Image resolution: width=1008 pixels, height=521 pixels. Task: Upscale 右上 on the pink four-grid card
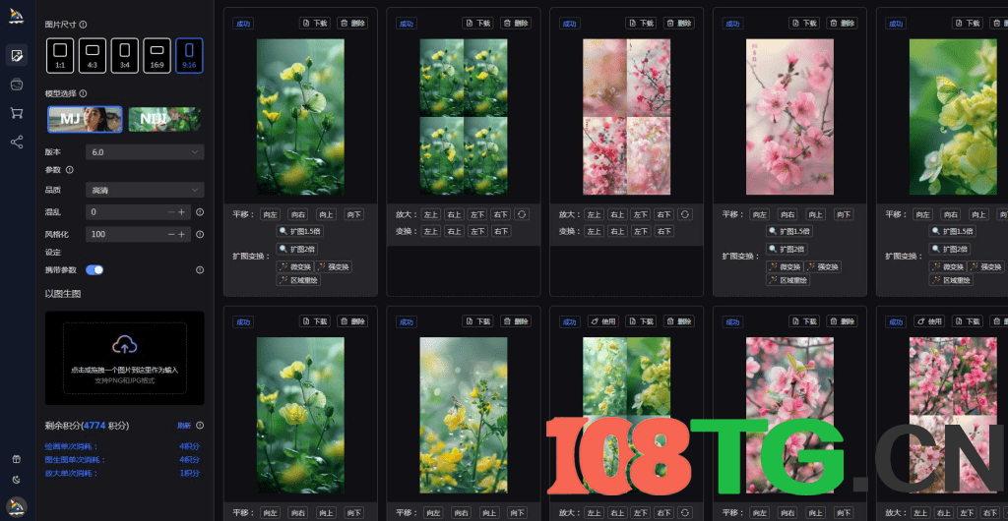(x=617, y=214)
